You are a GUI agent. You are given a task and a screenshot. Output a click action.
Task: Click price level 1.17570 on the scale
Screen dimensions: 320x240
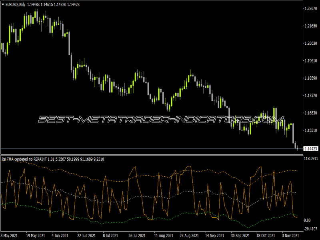(311, 95)
